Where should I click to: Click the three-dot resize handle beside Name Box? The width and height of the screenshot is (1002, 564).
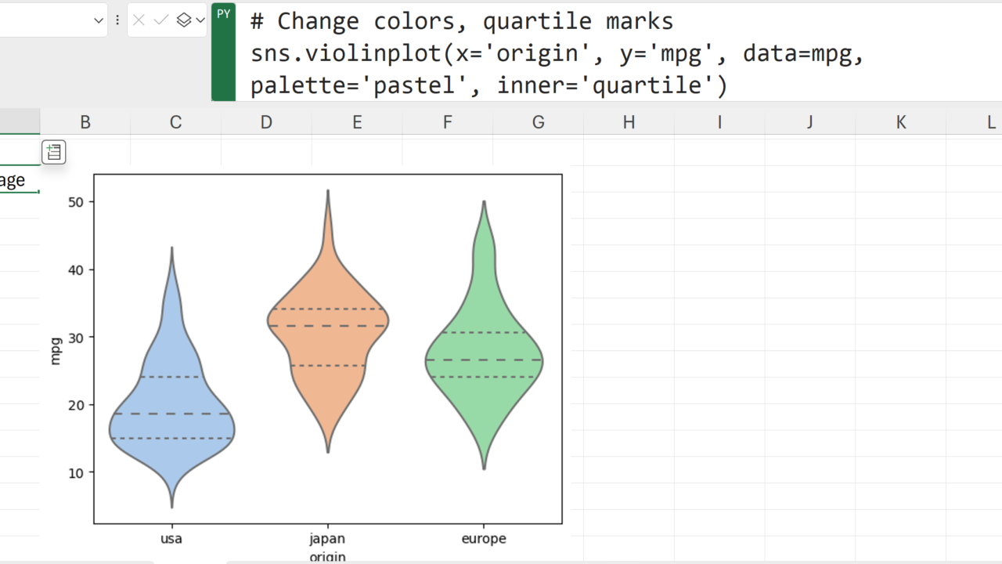[117, 20]
